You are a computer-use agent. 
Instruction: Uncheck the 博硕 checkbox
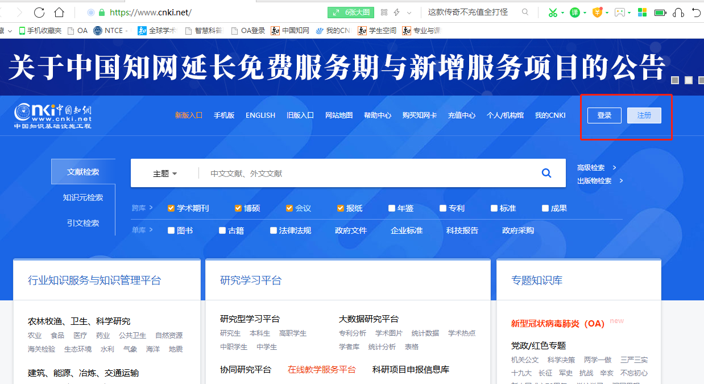pos(238,208)
